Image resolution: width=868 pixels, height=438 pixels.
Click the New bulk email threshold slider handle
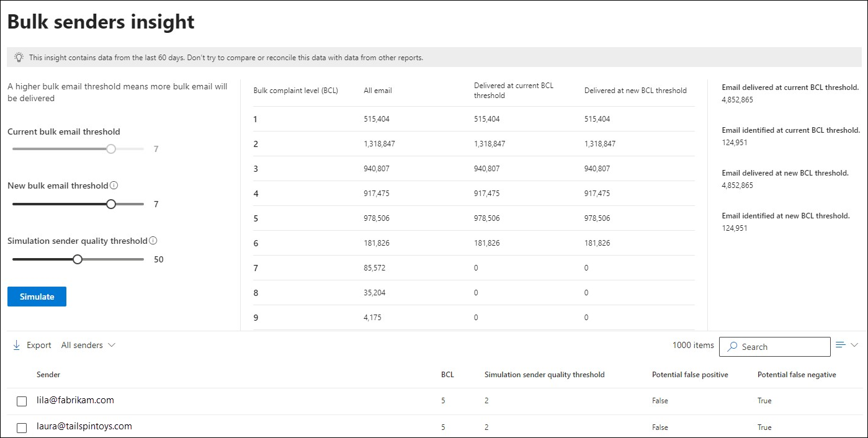tap(111, 204)
